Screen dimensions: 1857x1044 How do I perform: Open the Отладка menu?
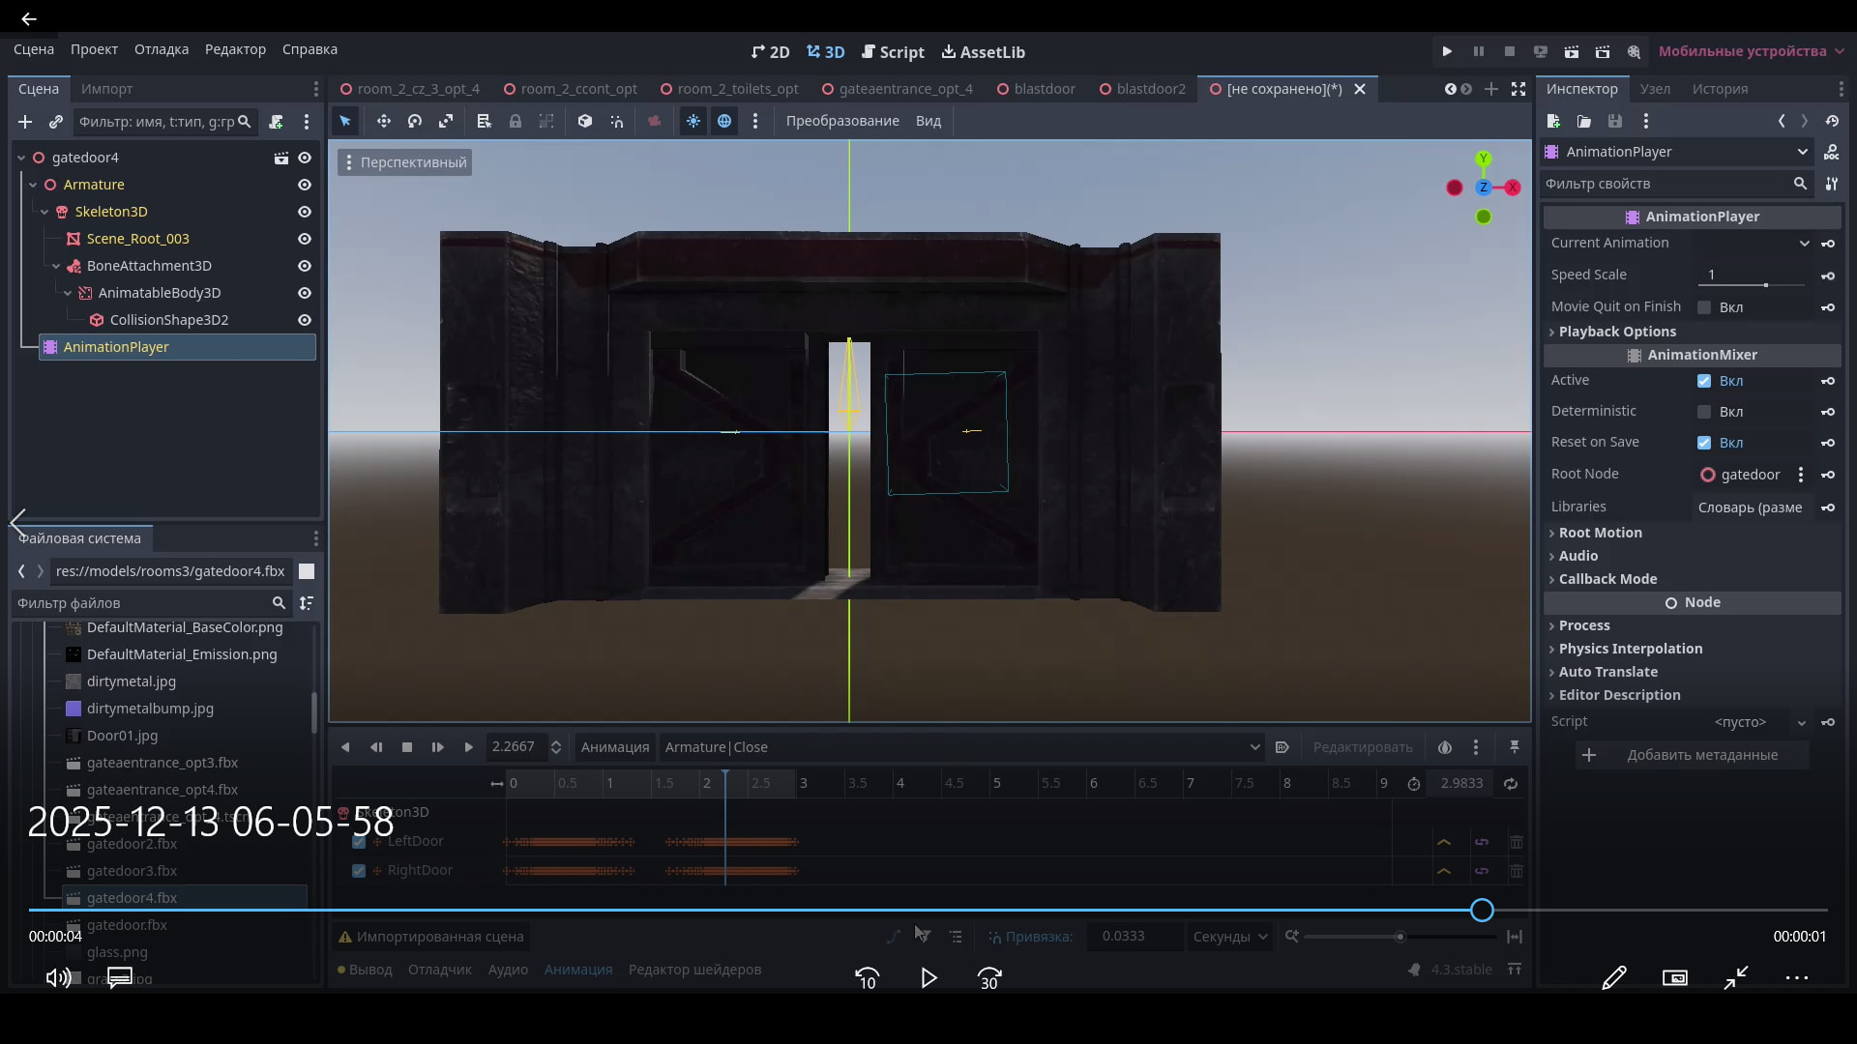point(162,49)
